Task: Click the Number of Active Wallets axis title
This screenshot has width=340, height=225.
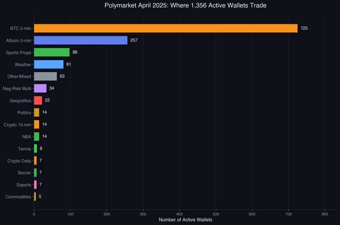Action: click(x=185, y=220)
